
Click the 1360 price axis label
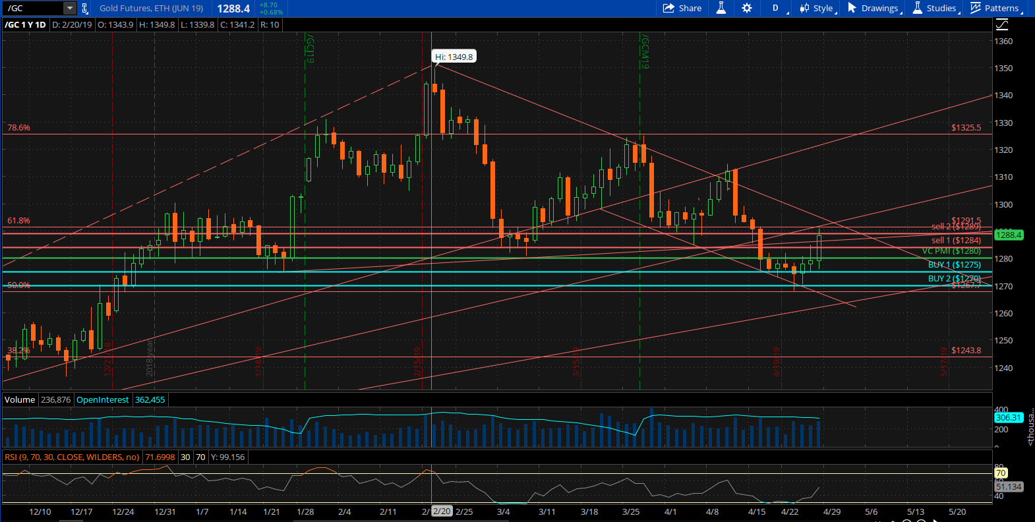tap(1003, 41)
